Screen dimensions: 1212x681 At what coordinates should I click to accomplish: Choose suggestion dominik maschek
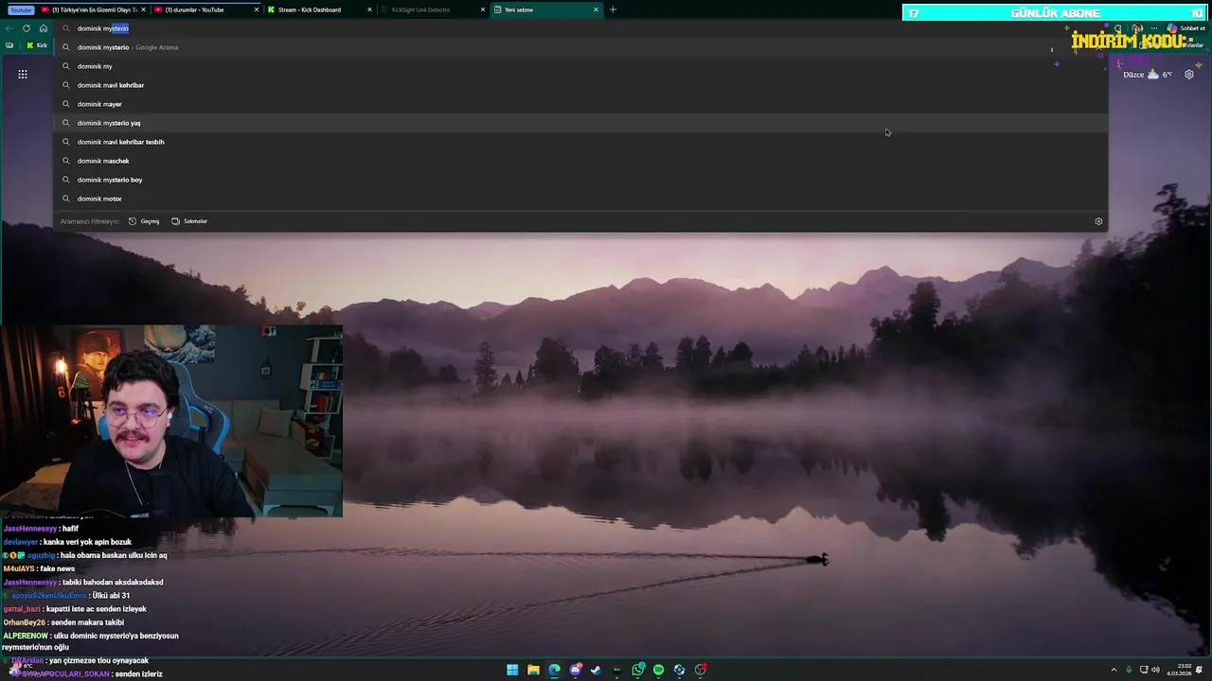579,161
